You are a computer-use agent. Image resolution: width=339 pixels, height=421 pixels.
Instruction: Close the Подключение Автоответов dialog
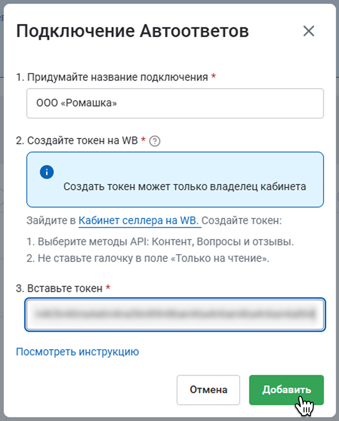309,31
